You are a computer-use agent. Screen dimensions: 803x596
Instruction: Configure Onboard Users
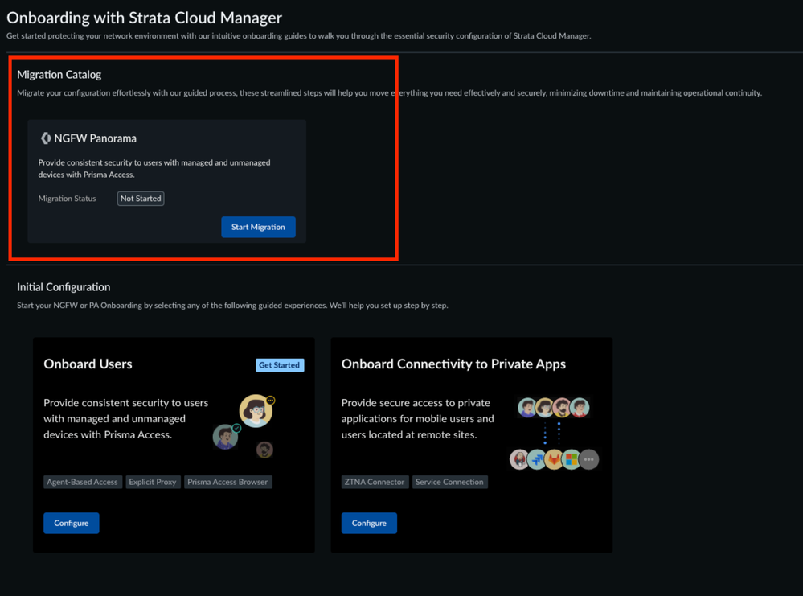[x=72, y=523]
